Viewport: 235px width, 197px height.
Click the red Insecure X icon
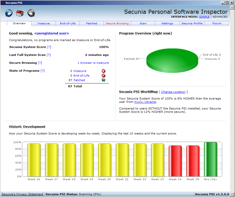(103, 71)
